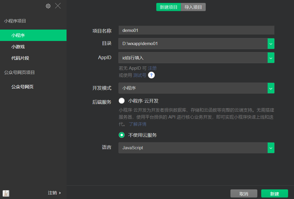Click the 测试号 link
The width and height of the screenshot is (294, 199).
click(x=140, y=75)
